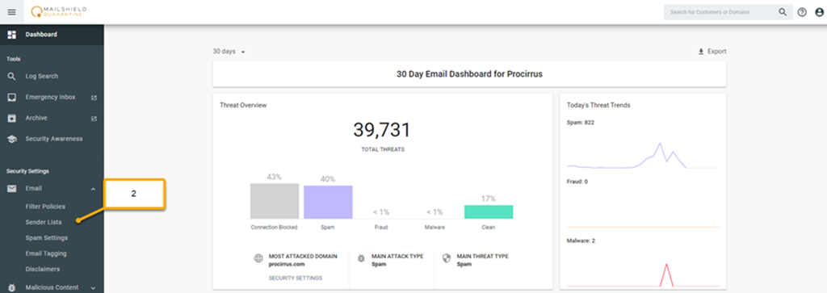
Task: Click the Archive box icon
Action: tap(11, 118)
